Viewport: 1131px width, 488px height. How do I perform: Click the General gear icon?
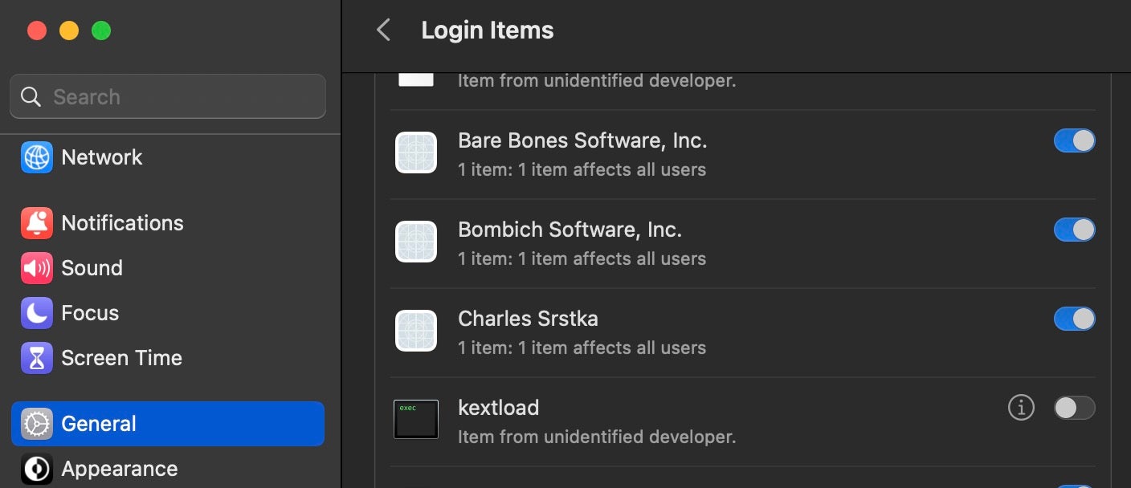tap(37, 424)
